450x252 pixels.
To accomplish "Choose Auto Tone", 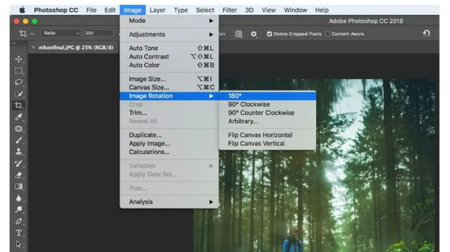I will pyautogui.click(x=169, y=48).
